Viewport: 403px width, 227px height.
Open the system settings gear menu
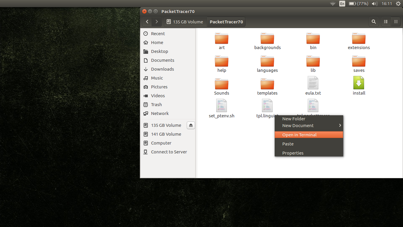pyautogui.click(x=398, y=4)
